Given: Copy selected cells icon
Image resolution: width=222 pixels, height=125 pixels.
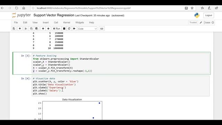Looking at the screenshot, I should click(31, 28).
